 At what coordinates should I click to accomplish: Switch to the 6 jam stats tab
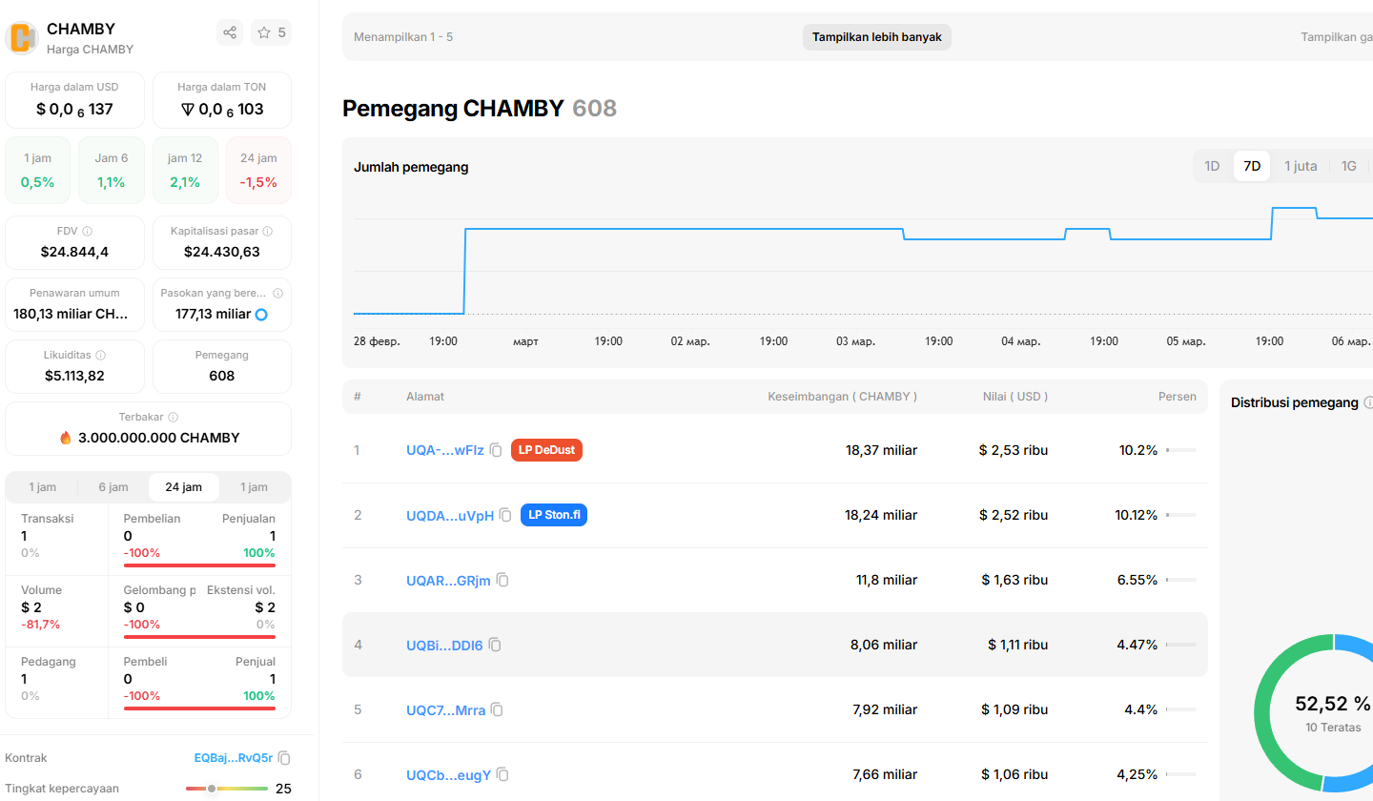pos(113,487)
